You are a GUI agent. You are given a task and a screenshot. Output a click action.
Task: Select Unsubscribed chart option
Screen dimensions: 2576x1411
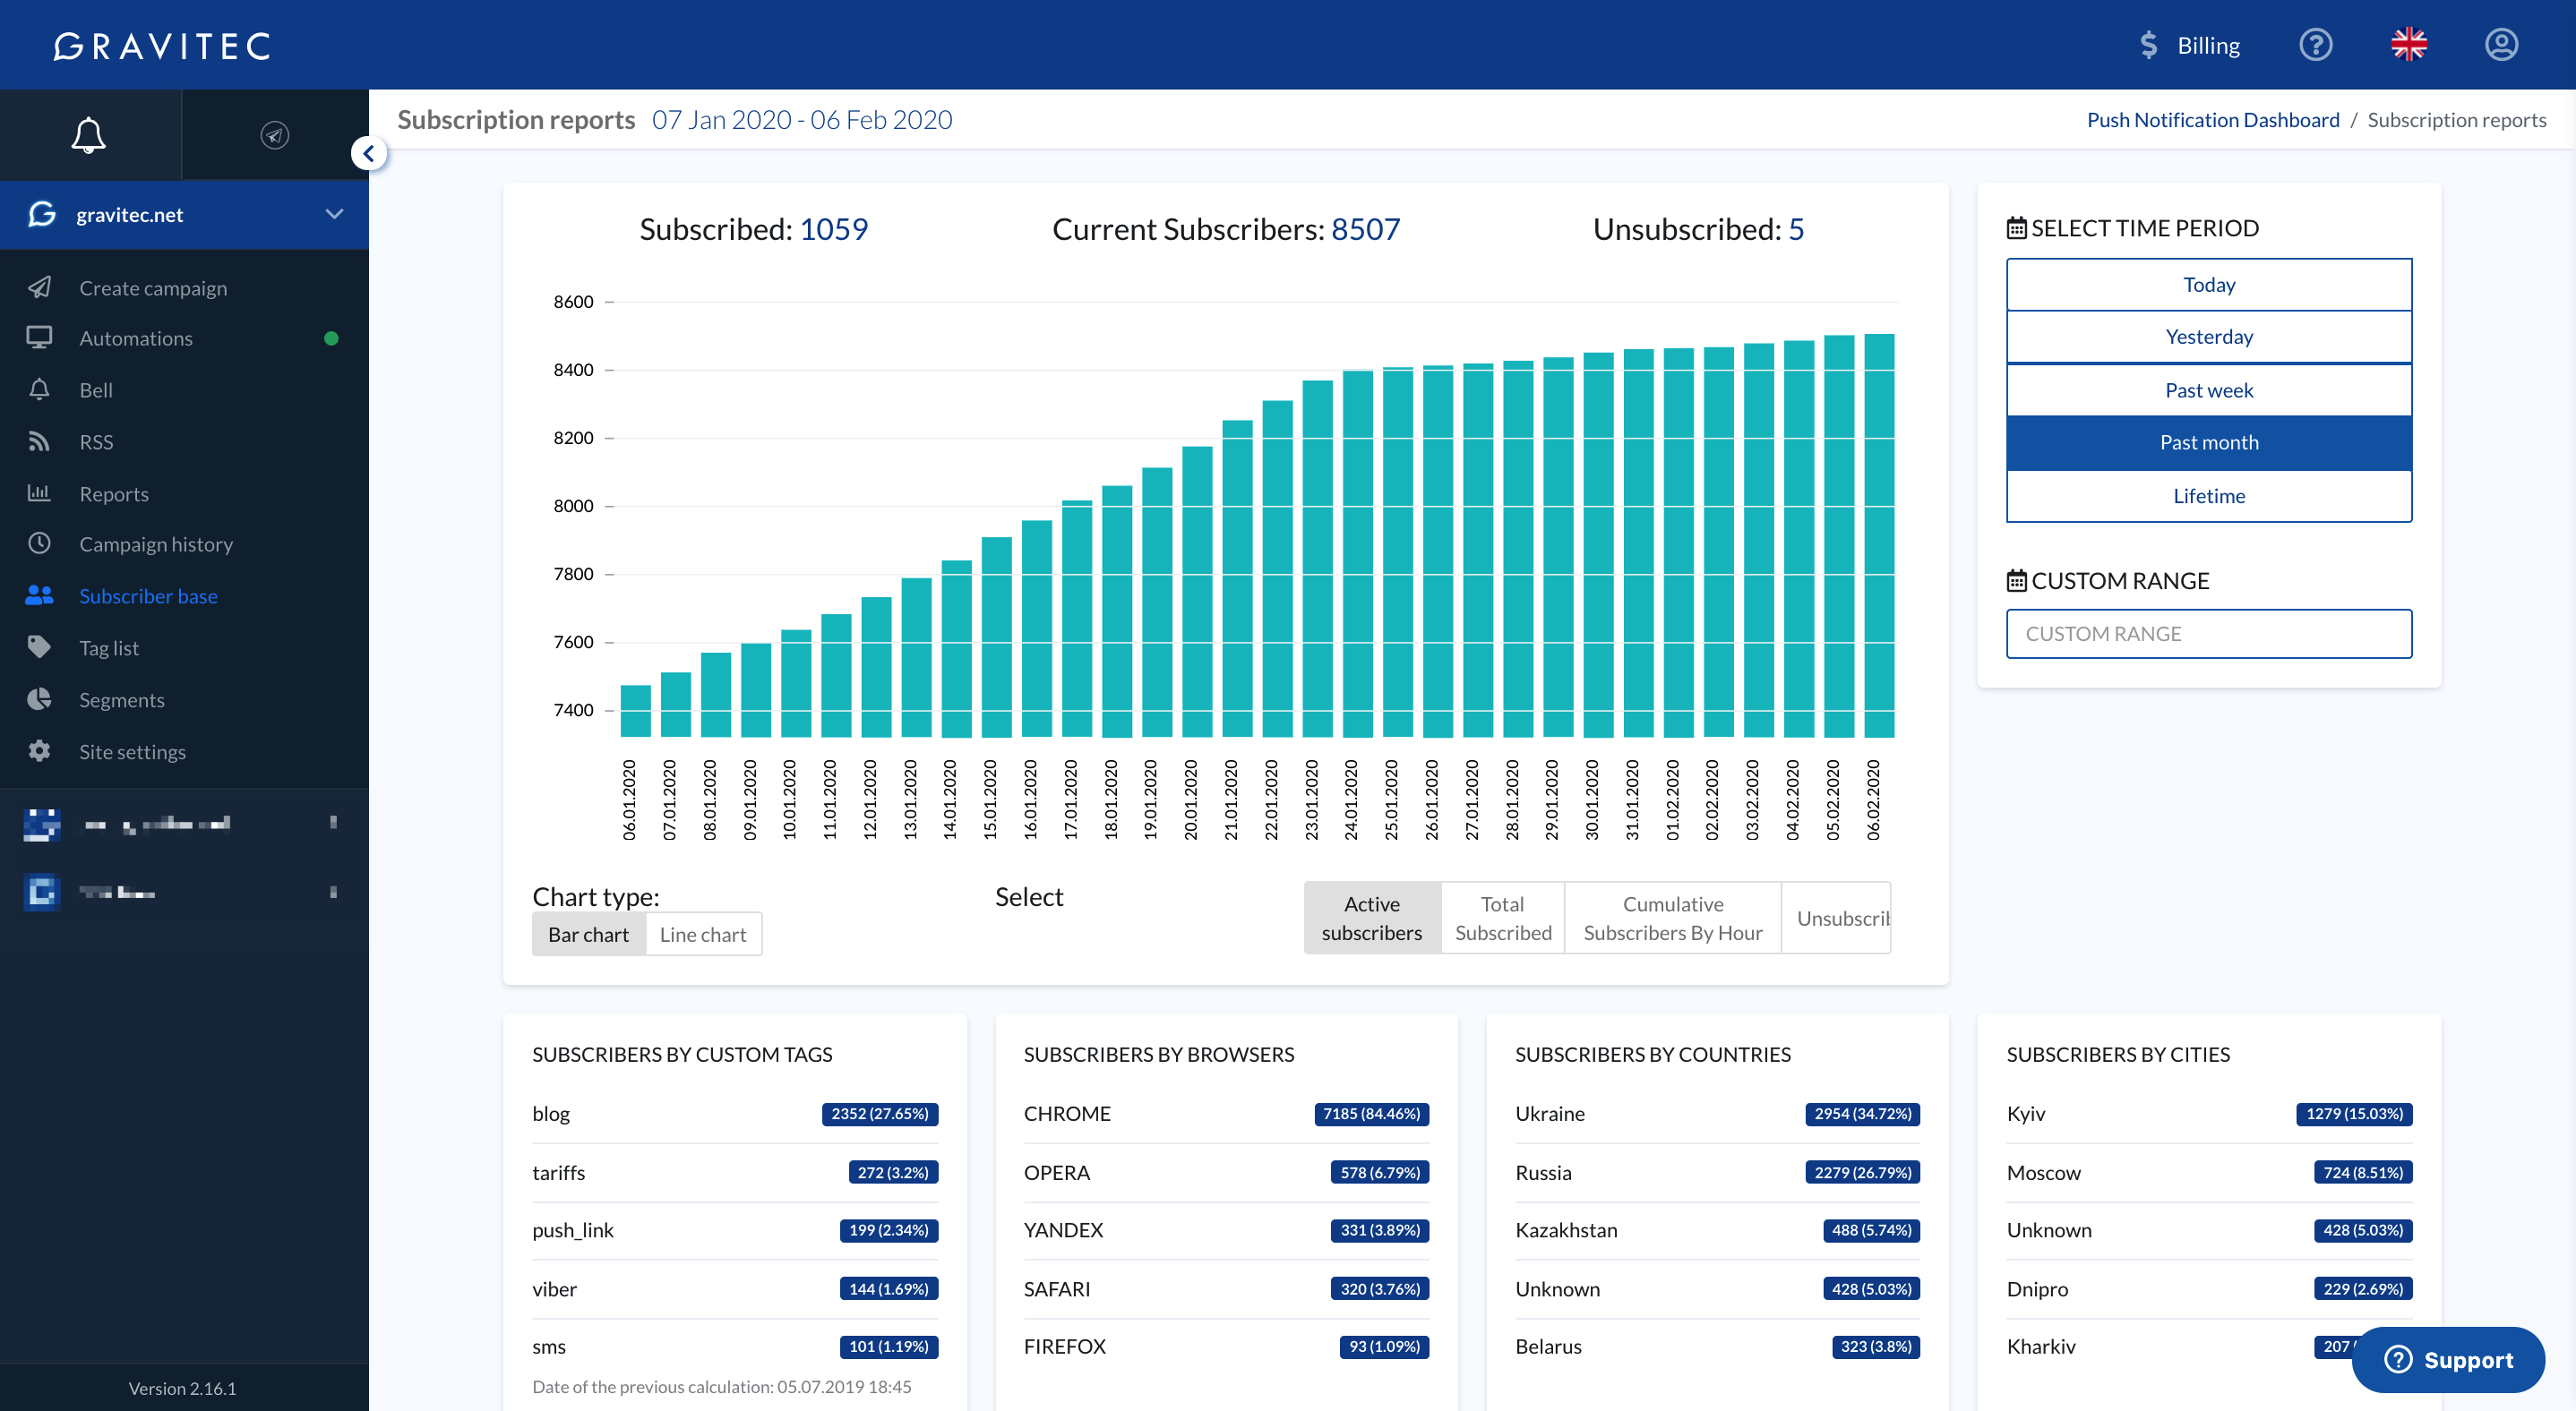1836,918
